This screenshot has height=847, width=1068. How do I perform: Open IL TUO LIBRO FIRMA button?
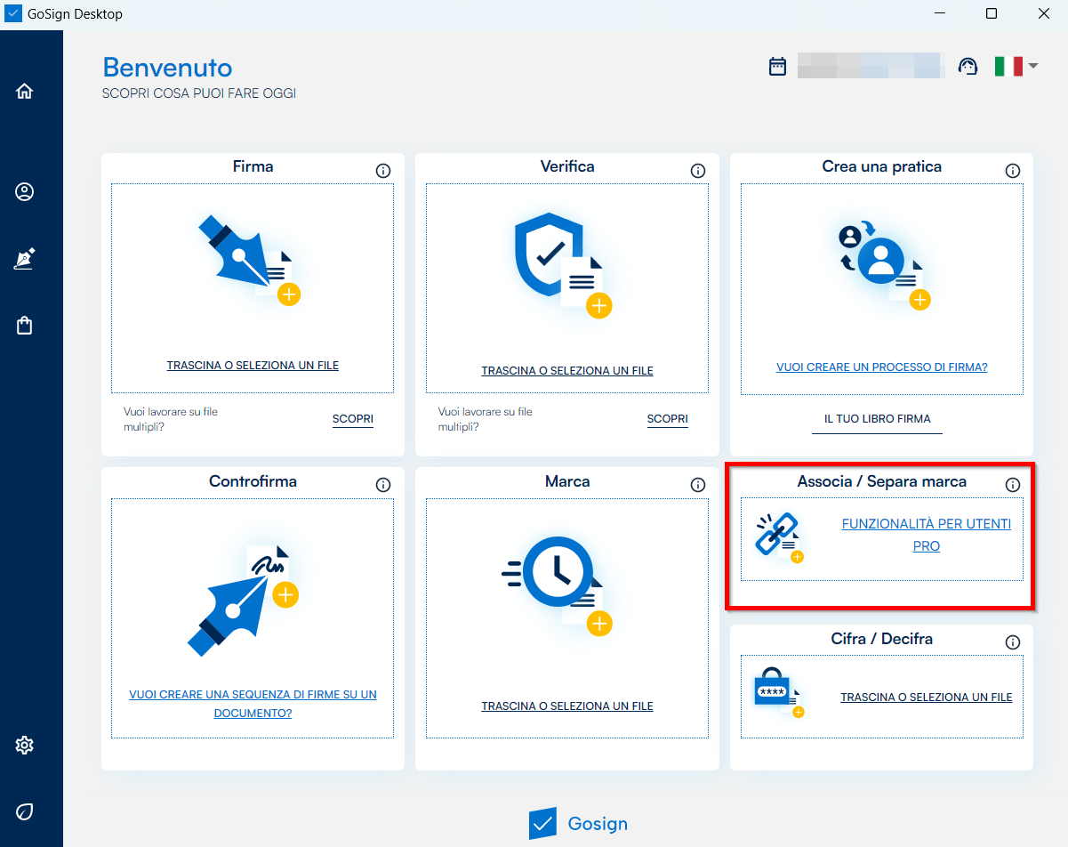tap(877, 419)
